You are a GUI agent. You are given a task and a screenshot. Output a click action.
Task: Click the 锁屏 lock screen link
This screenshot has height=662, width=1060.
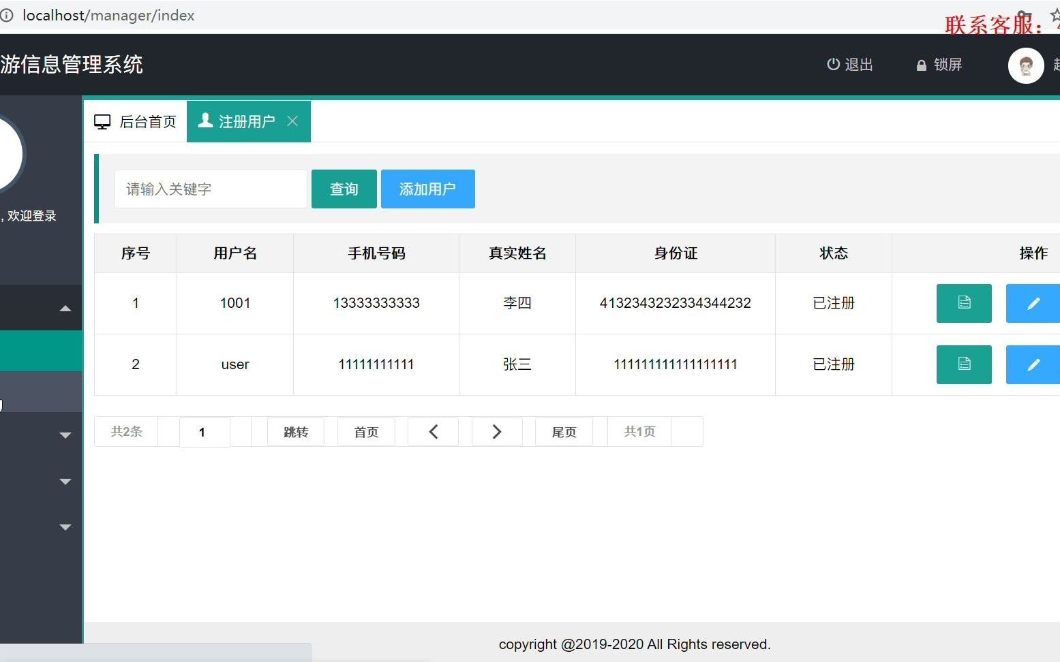[x=939, y=65]
